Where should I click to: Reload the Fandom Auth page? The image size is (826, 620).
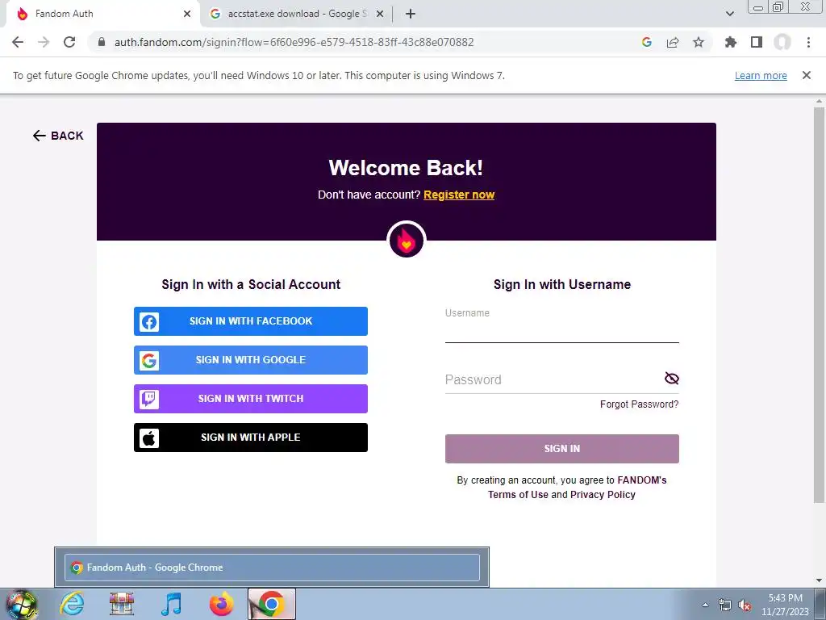point(69,42)
